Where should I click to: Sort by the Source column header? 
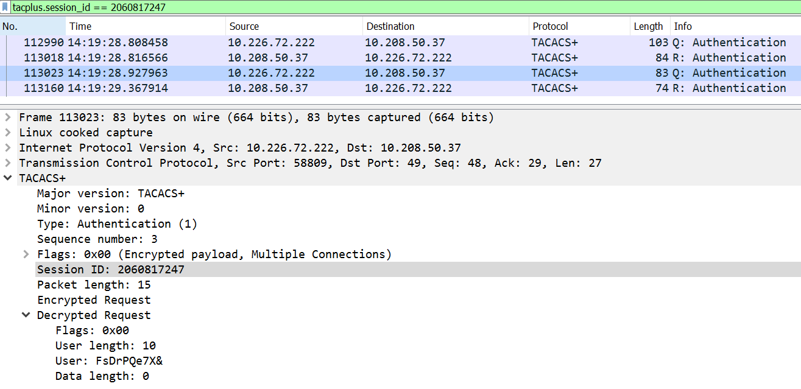pos(294,27)
